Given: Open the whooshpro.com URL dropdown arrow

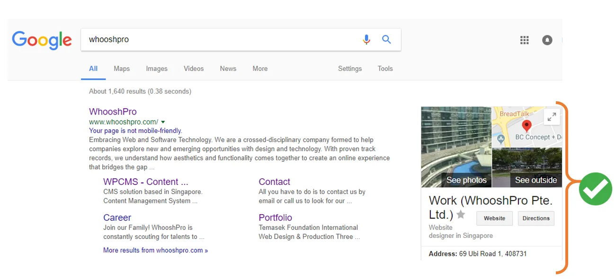Looking at the screenshot, I should tap(163, 122).
